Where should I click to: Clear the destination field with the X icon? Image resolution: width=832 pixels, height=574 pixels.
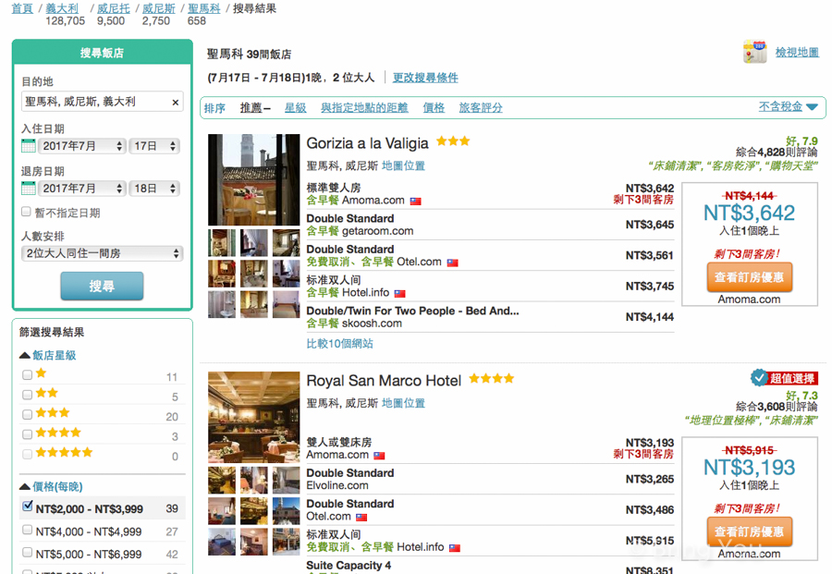(x=175, y=103)
